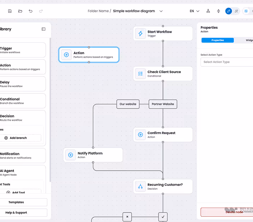Click the Add branch button
This screenshot has width=253, height=222.
(x=20, y=138)
